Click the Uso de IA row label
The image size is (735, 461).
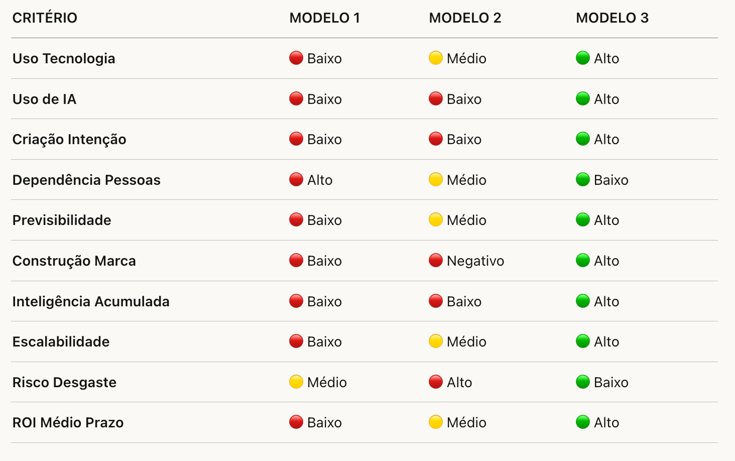click(44, 99)
